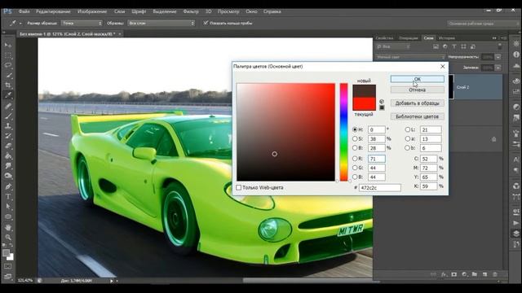Select the S saturation radio button

coord(355,139)
